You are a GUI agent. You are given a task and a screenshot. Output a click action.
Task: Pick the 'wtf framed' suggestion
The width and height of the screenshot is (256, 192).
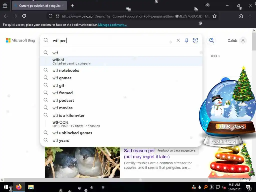(x=121, y=93)
